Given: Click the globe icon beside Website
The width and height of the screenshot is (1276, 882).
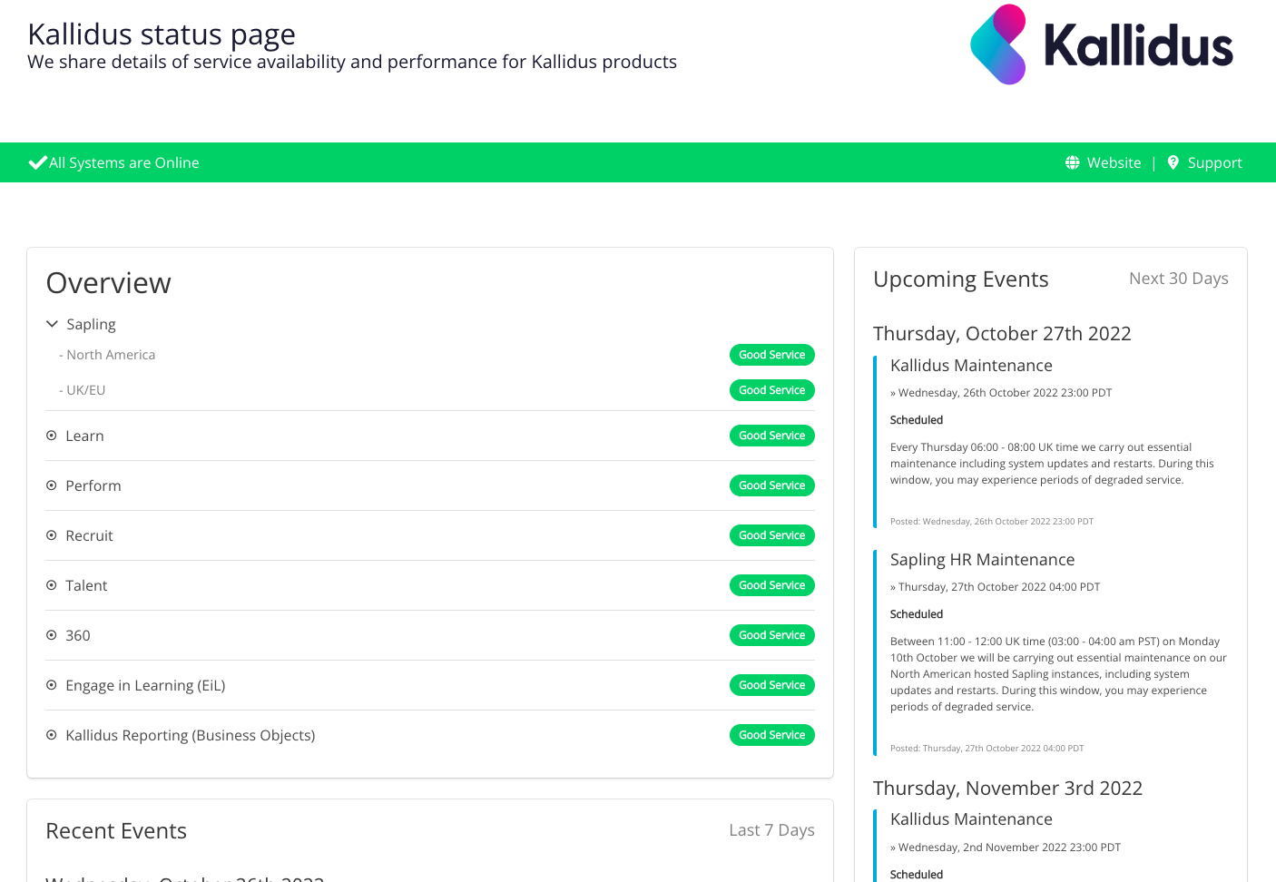Looking at the screenshot, I should tap(1072, 162).
